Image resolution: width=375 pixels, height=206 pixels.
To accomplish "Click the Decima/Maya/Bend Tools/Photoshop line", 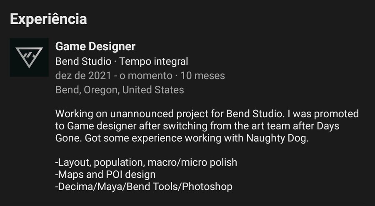I will (144, 186).
